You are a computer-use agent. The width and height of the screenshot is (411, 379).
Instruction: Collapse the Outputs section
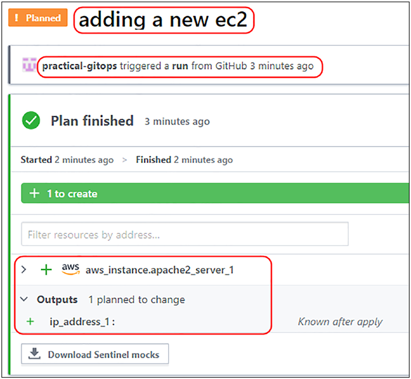(24, 299)
